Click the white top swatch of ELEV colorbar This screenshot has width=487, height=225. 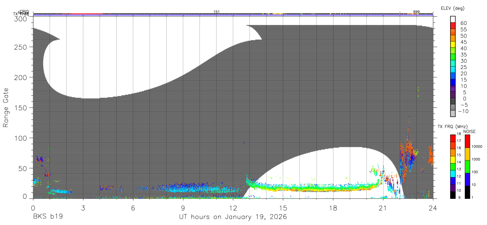pos(453,19)
